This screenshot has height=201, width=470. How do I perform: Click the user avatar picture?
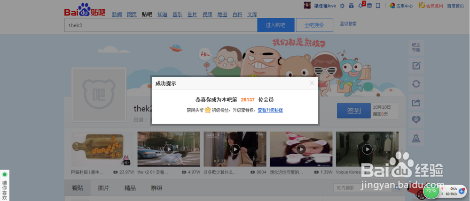pos(307,5)
